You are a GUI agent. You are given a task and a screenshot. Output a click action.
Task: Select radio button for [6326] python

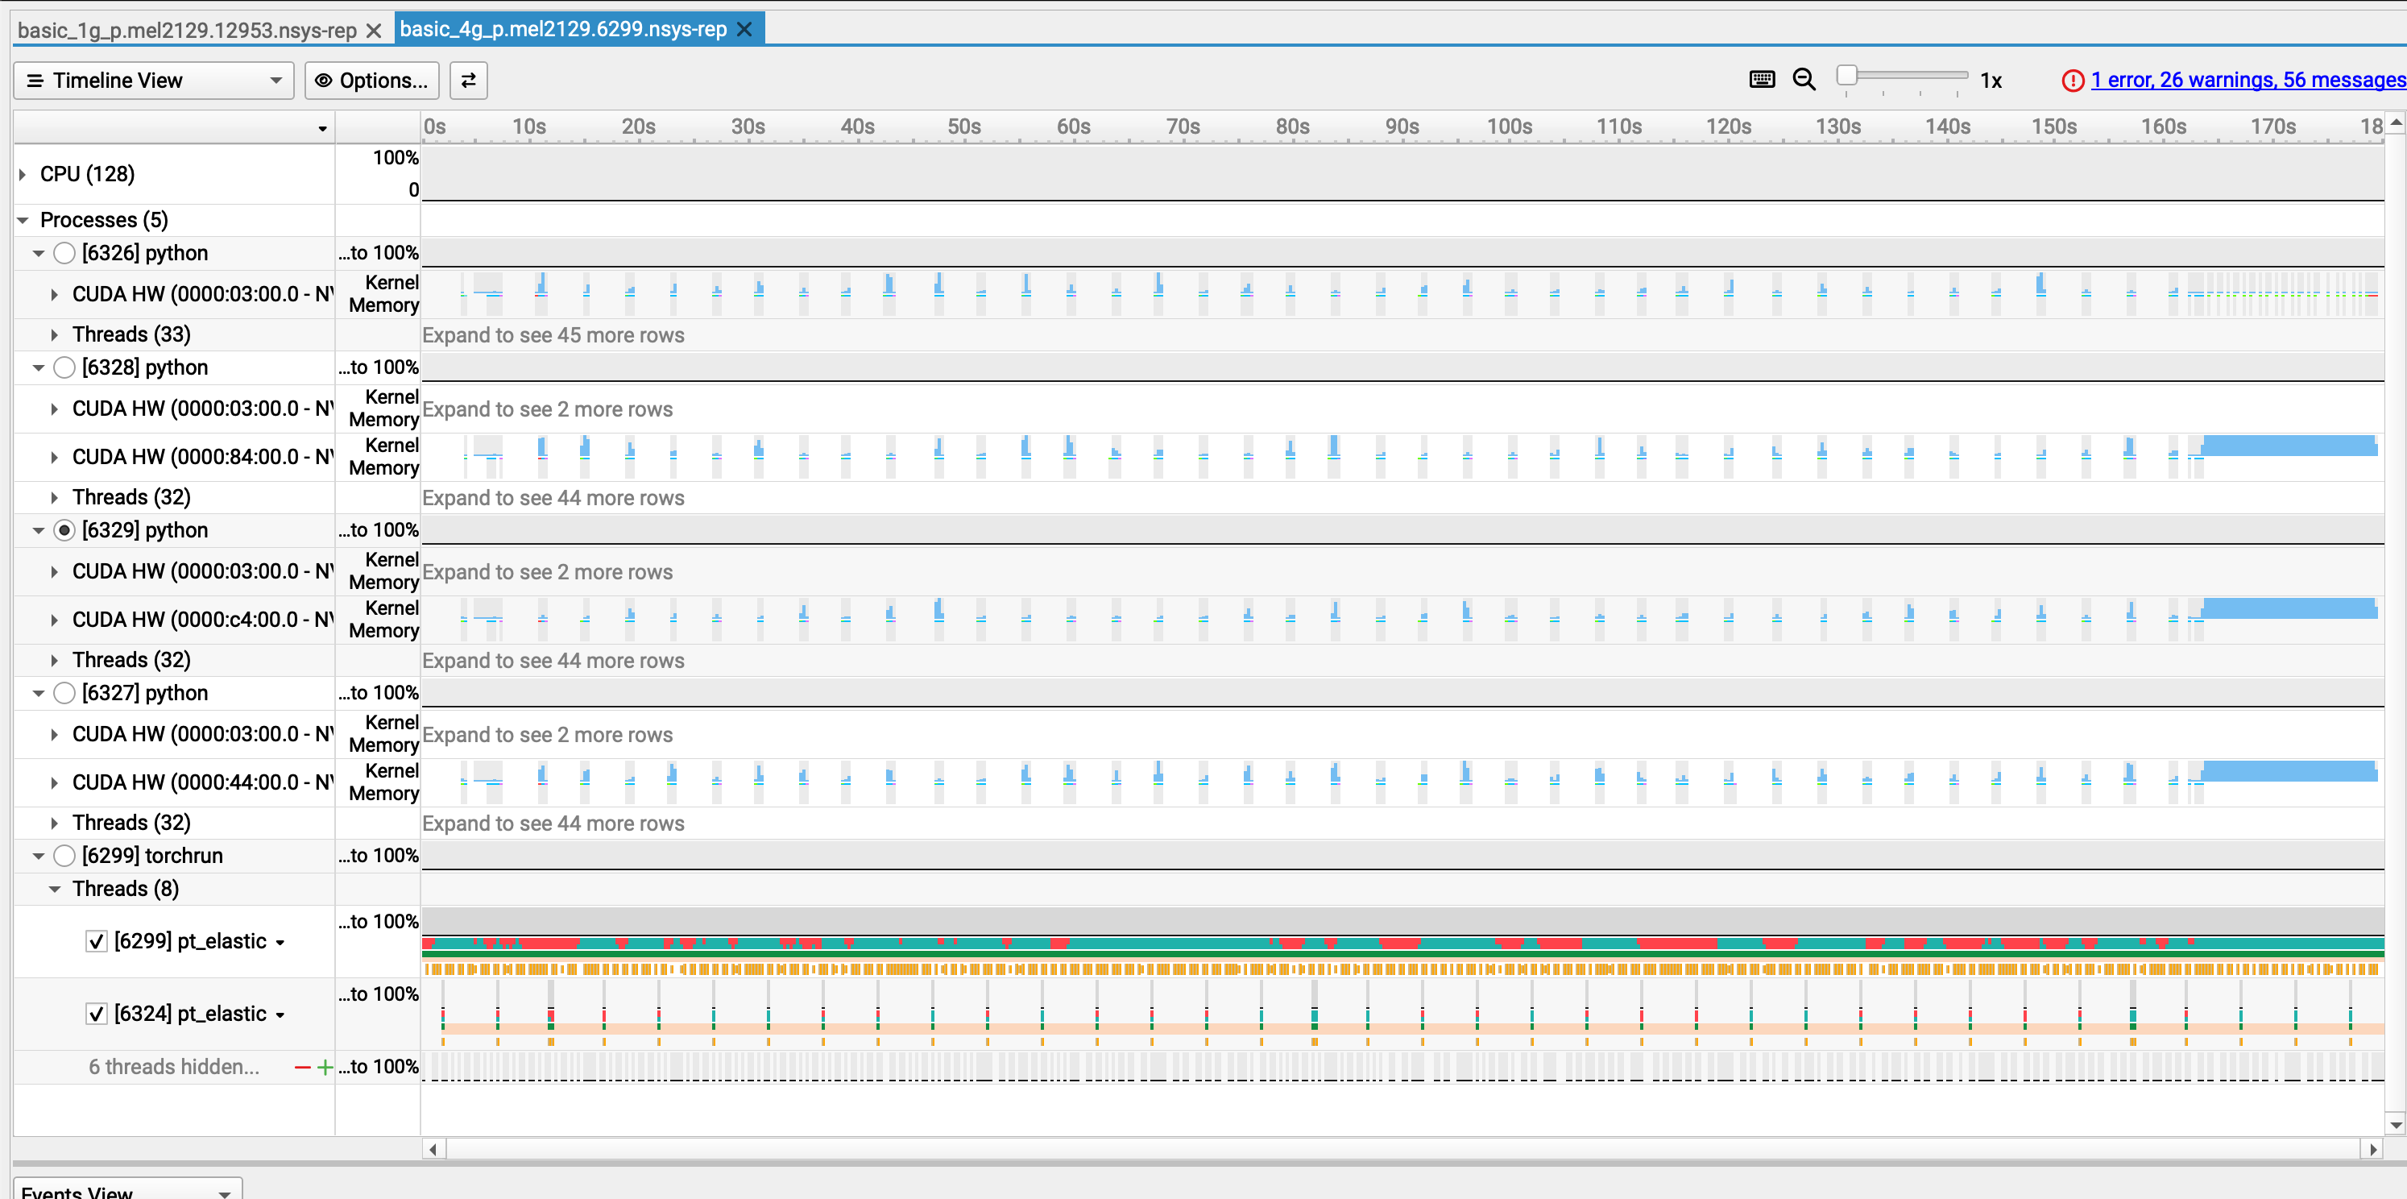(64, 253)
